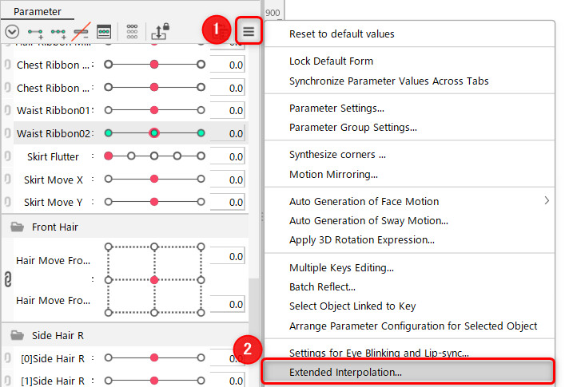Open Multiple Keys Editing...
The width and height of the screenshot is (565, 387).
point(341,267)
